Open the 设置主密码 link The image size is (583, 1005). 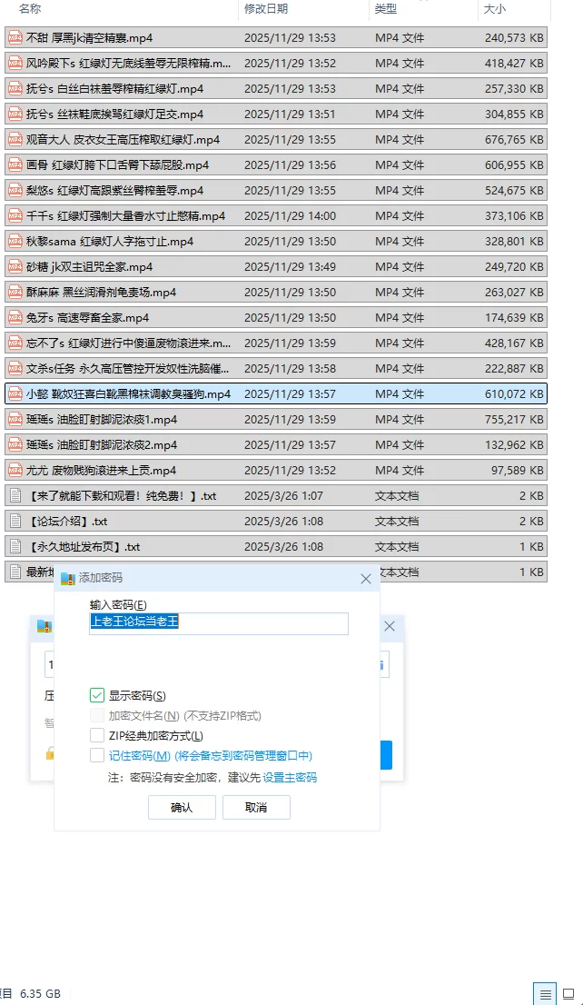(x=290, y=778)
